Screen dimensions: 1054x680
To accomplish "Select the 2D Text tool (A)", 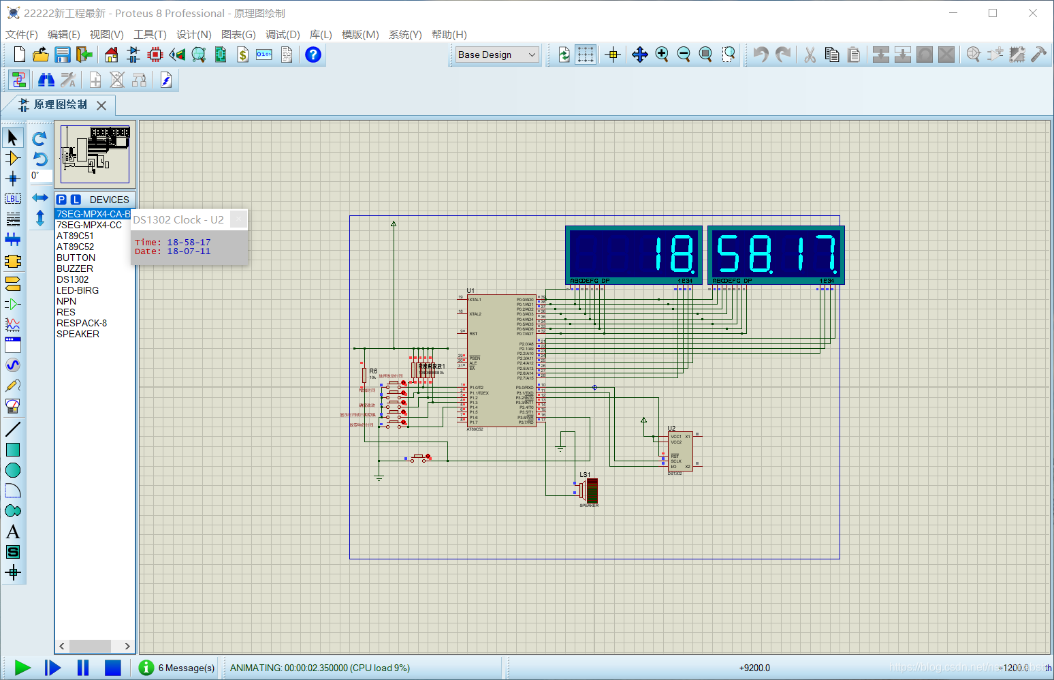I will point(12,531).
